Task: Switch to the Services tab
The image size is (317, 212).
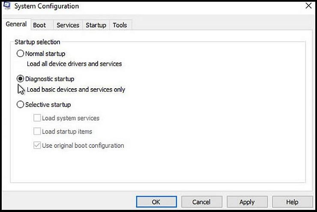Action: pos(68,25)
